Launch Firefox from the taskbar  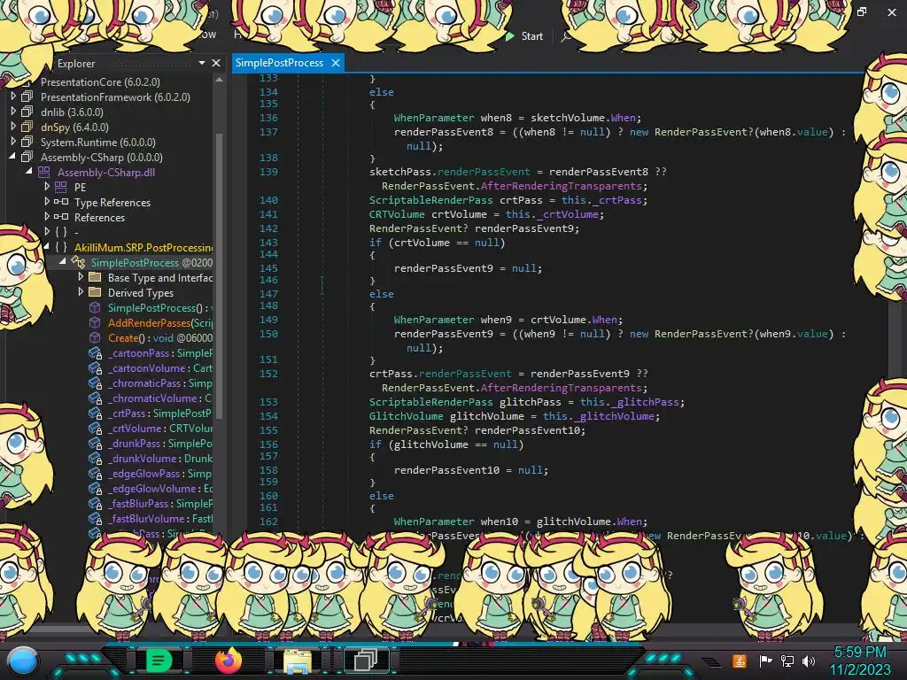(x=229, y=661)
